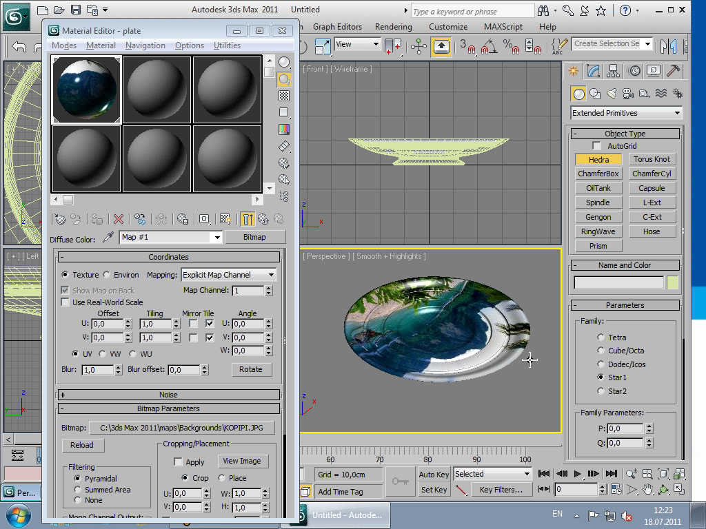Open the Rendering menu
706x529 pixels.
click(393, 27)
